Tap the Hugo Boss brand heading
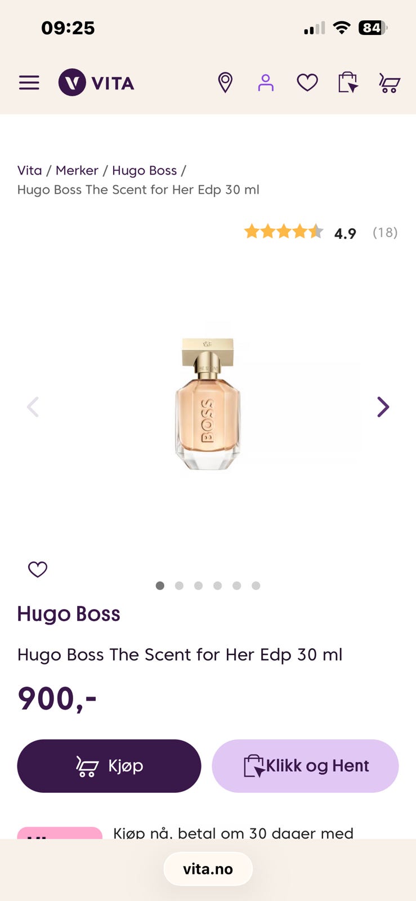 pos(69,614)
